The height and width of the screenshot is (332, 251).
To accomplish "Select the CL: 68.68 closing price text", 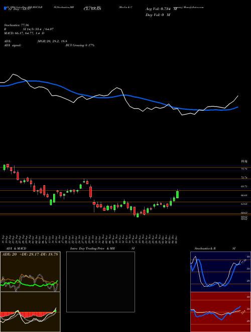I will [92, 9].
